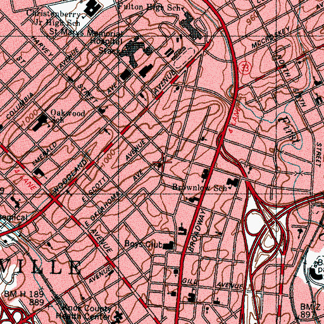Click the Brownlow Sch label
The height and width of the screenshot is (324, 324).
[199, 187]
